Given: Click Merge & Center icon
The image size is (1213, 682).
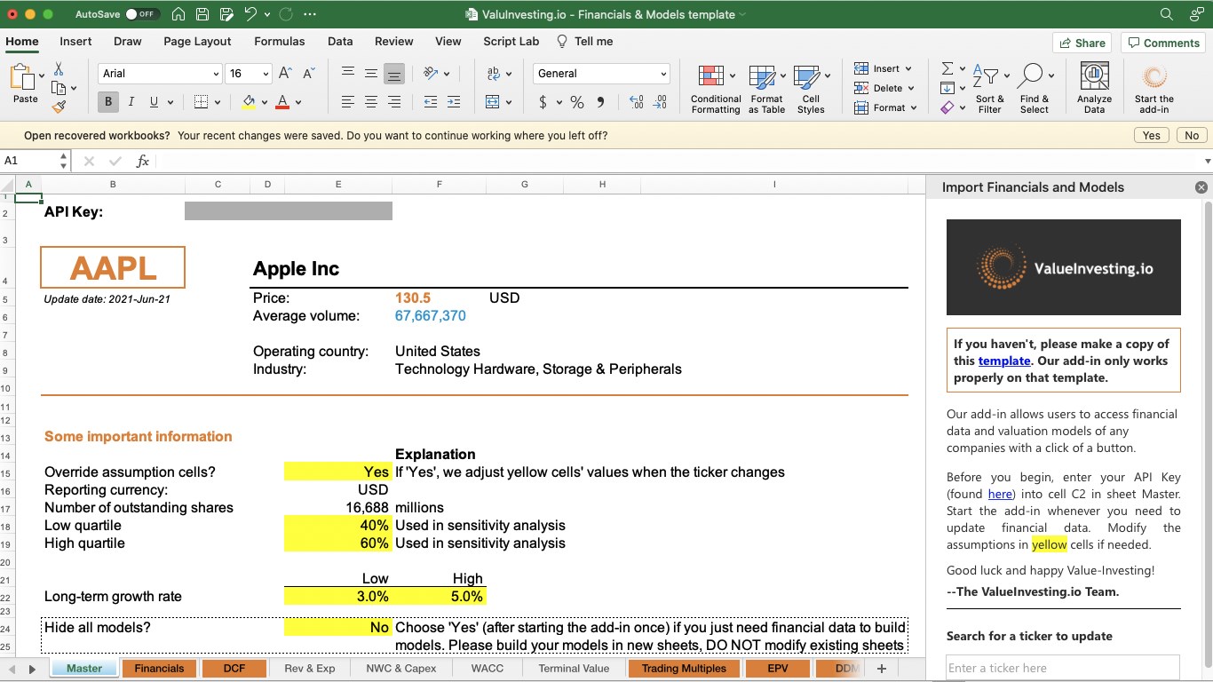Looking at the screenshot, I should pos(494,102).
